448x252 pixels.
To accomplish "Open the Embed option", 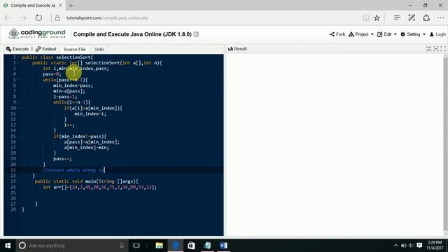I will [45, 49].
